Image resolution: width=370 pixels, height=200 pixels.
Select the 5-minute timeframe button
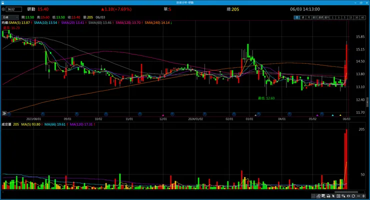point(345,17)
